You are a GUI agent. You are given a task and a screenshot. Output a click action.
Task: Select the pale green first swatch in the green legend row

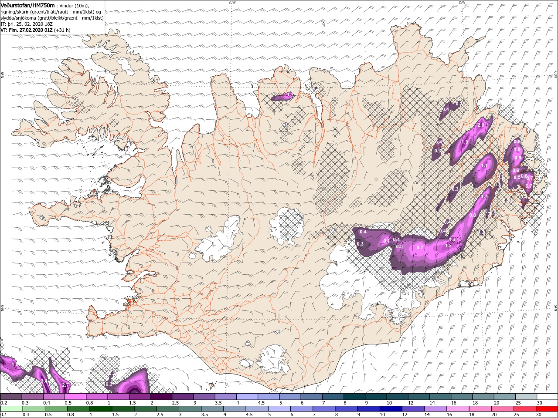pos(11,409)
